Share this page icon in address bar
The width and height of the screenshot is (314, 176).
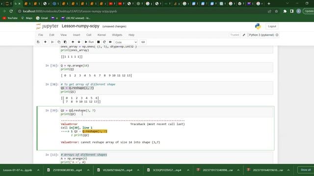coord(269,11)
